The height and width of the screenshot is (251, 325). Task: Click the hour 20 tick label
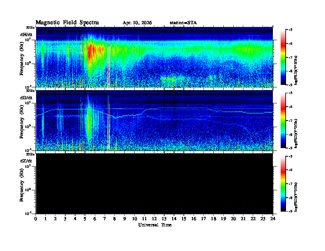click(233, 219)
